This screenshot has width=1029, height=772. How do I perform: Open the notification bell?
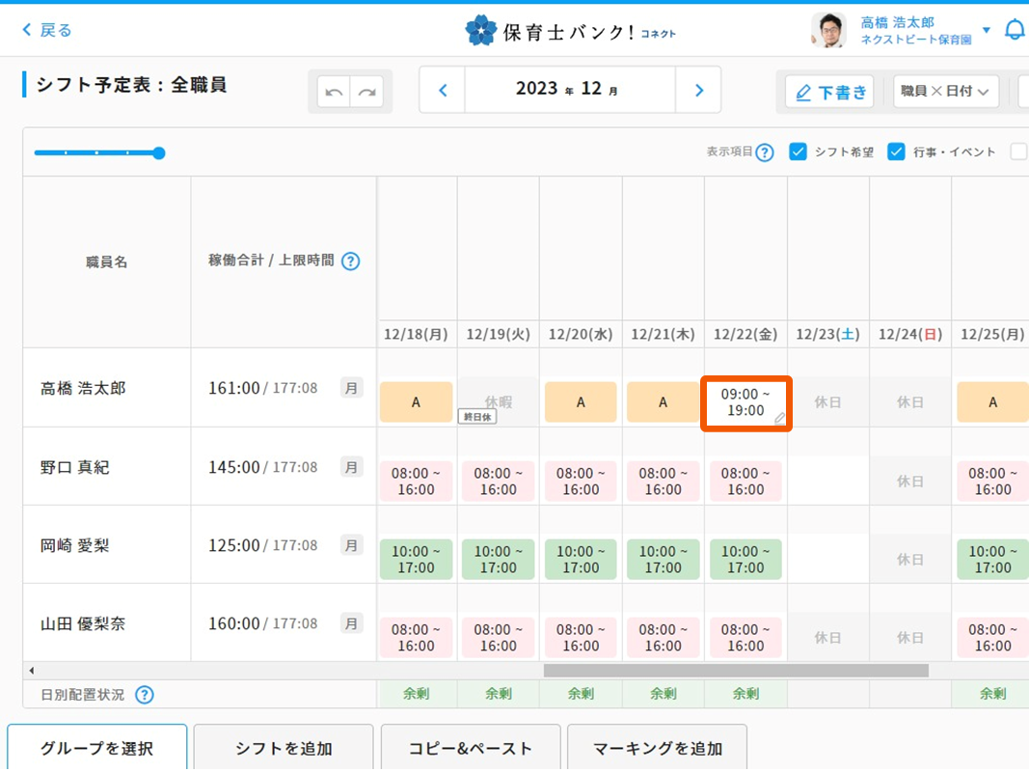click(1015, 30)
